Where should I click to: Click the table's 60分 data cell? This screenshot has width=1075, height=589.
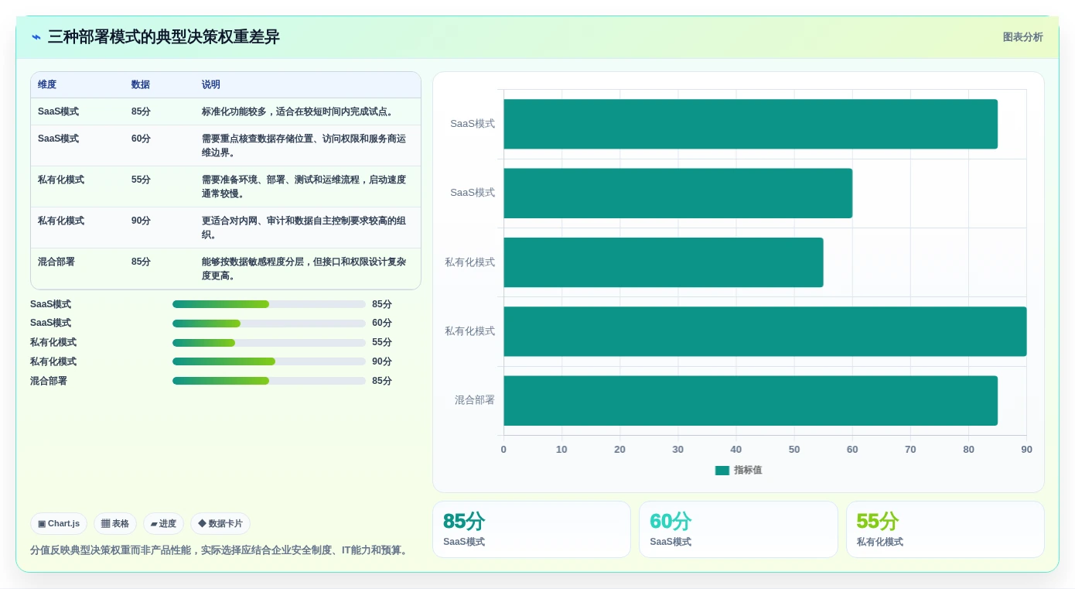click(141, 139)
